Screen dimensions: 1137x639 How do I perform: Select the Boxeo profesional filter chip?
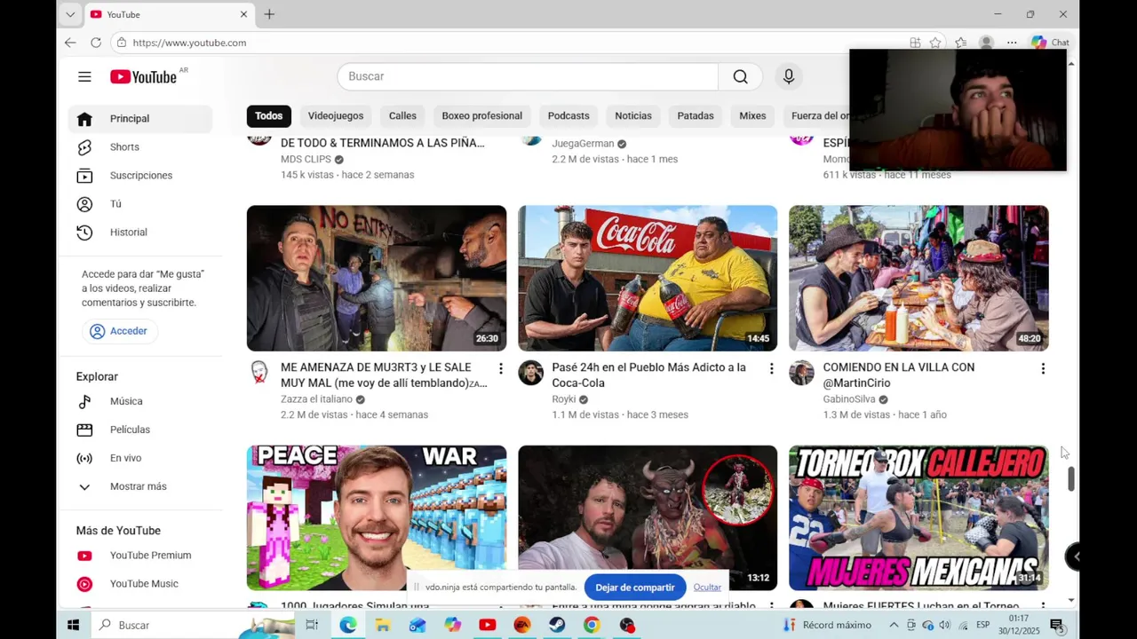click(482, 115)
